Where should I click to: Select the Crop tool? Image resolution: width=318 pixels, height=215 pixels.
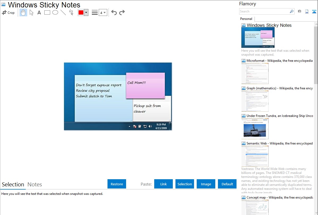pos(8,12)
